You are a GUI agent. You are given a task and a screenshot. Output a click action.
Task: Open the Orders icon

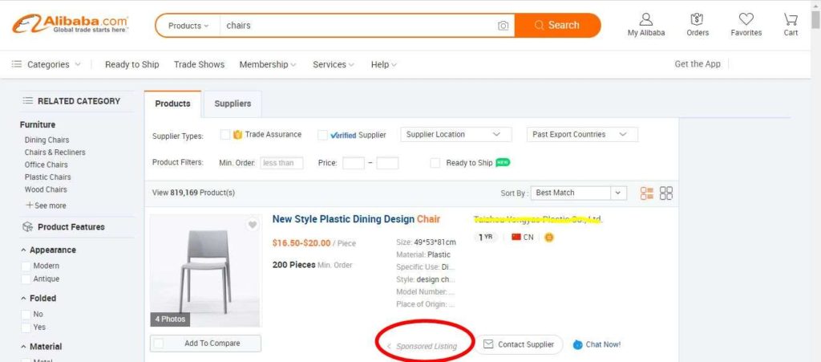tap(697, 19)
